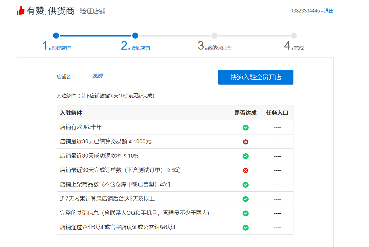Click text 店铺最近30天完成订单数 ≥ 5笔

[x=120, y=170]
